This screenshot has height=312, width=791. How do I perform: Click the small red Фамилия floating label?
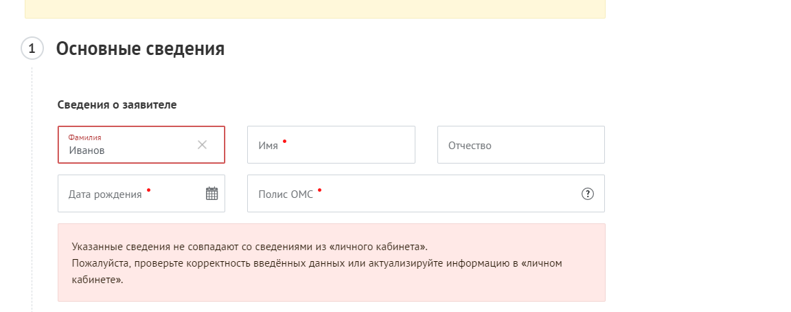pos(84,137)
